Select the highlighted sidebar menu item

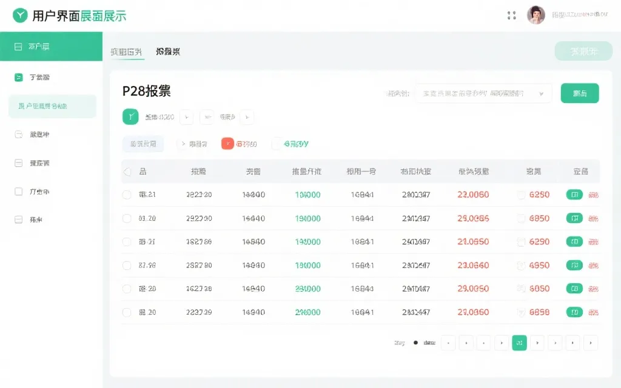(x=52, y=105)
